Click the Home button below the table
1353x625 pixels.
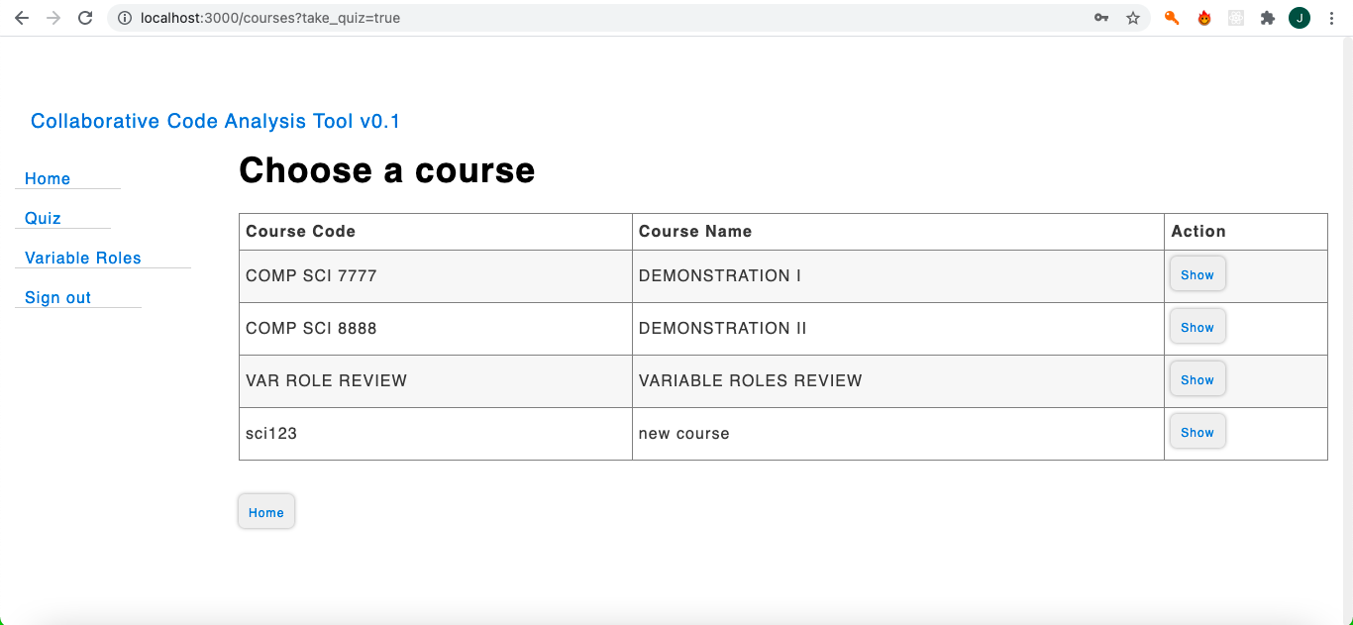(x=265, y=511)
